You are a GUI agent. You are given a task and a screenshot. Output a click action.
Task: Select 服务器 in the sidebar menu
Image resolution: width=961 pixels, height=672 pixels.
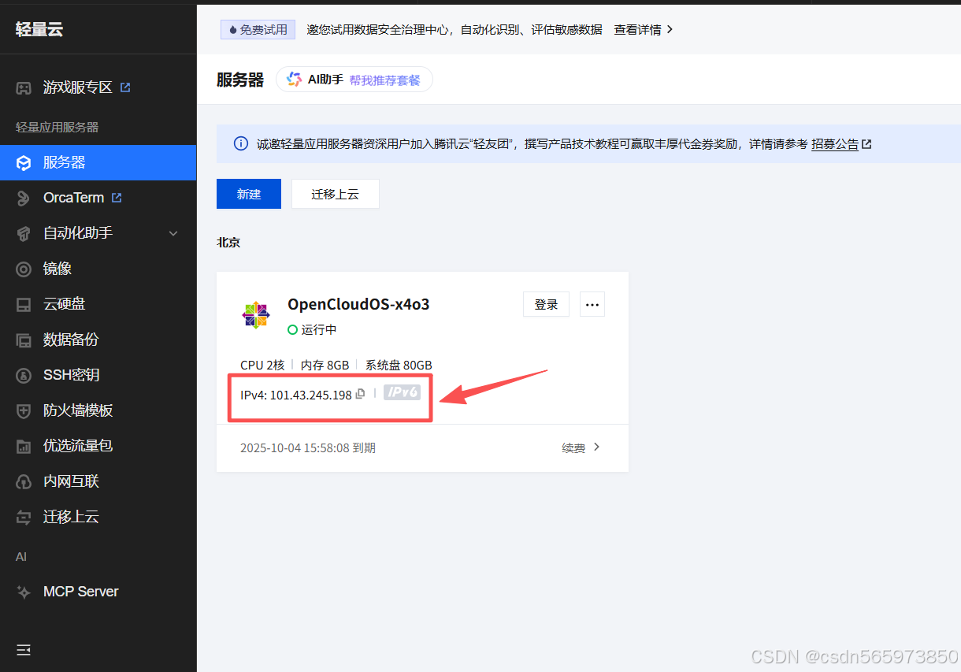[x=98, y=163]
